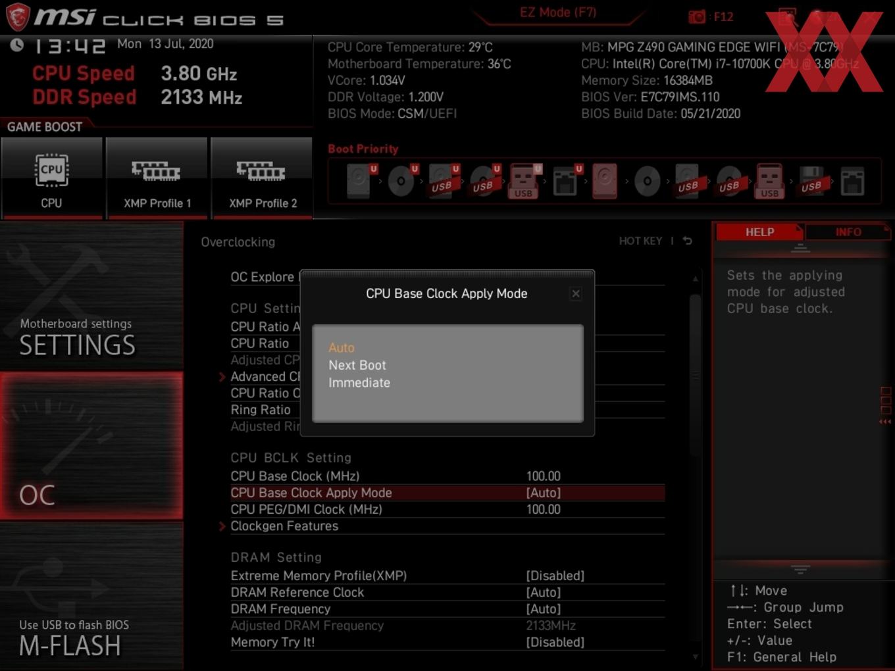Choose Next Boot in the apply mode popup
The width and height of the screenshot is (895, 671).
coord(357,365)
